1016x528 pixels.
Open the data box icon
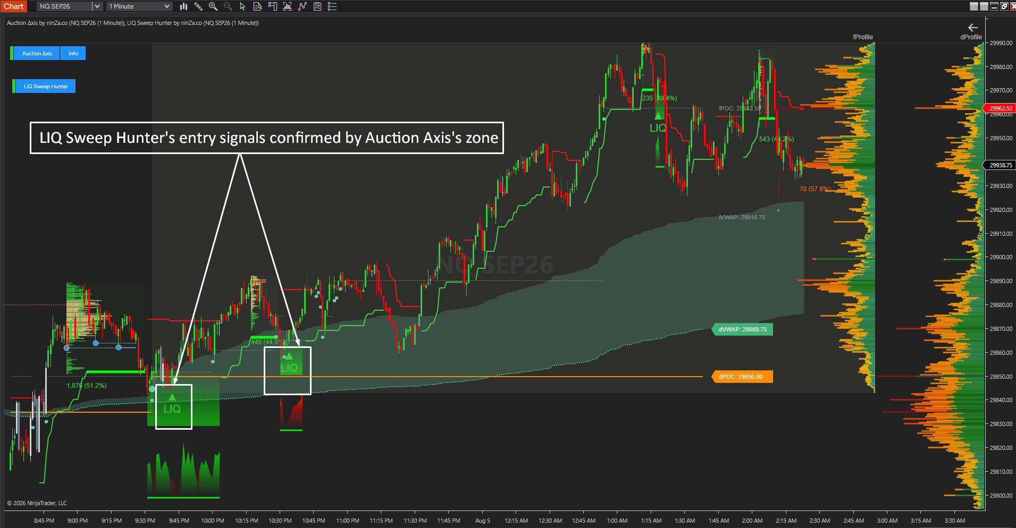click(258, 6)
